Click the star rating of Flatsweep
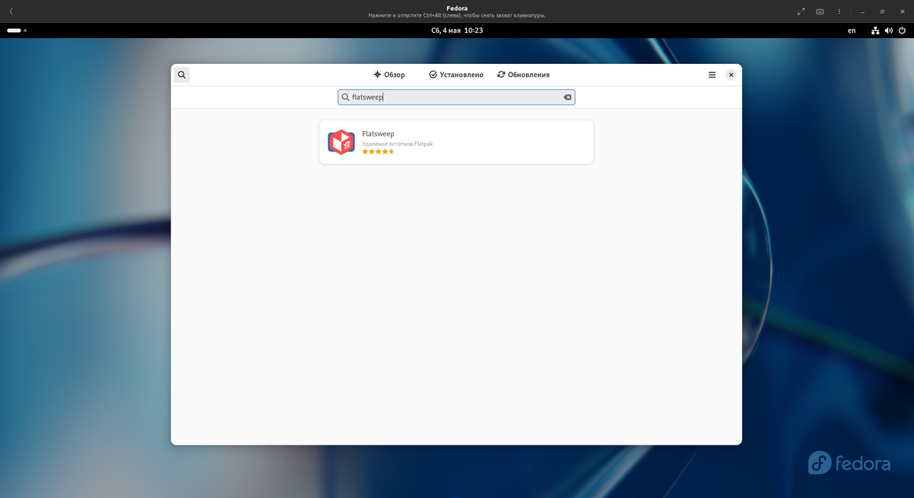 click(x=378, y=152)
